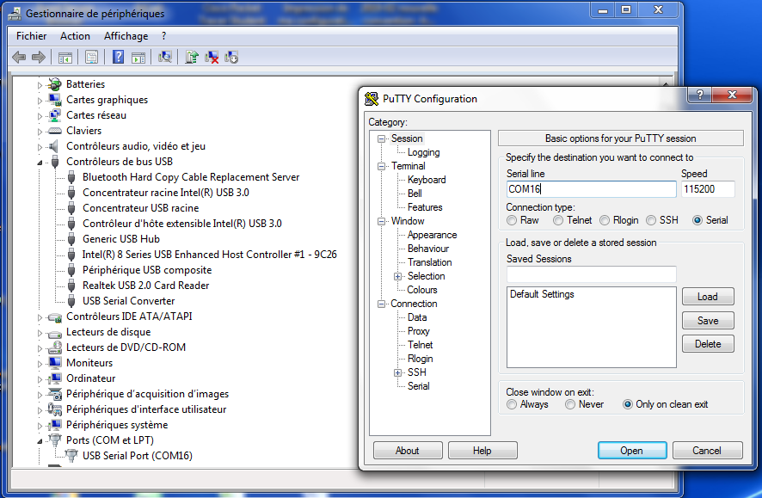
Task: Collapse the Terminal category in PuTTY tree
Action: [x=382, y=166]
